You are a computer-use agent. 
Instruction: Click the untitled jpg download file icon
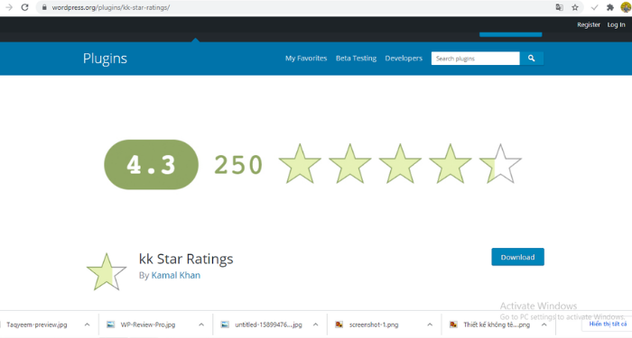click(225, 324)
